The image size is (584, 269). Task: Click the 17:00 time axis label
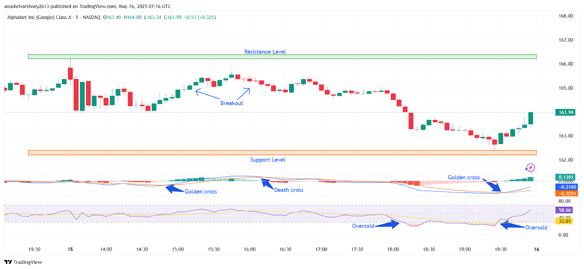321,249
